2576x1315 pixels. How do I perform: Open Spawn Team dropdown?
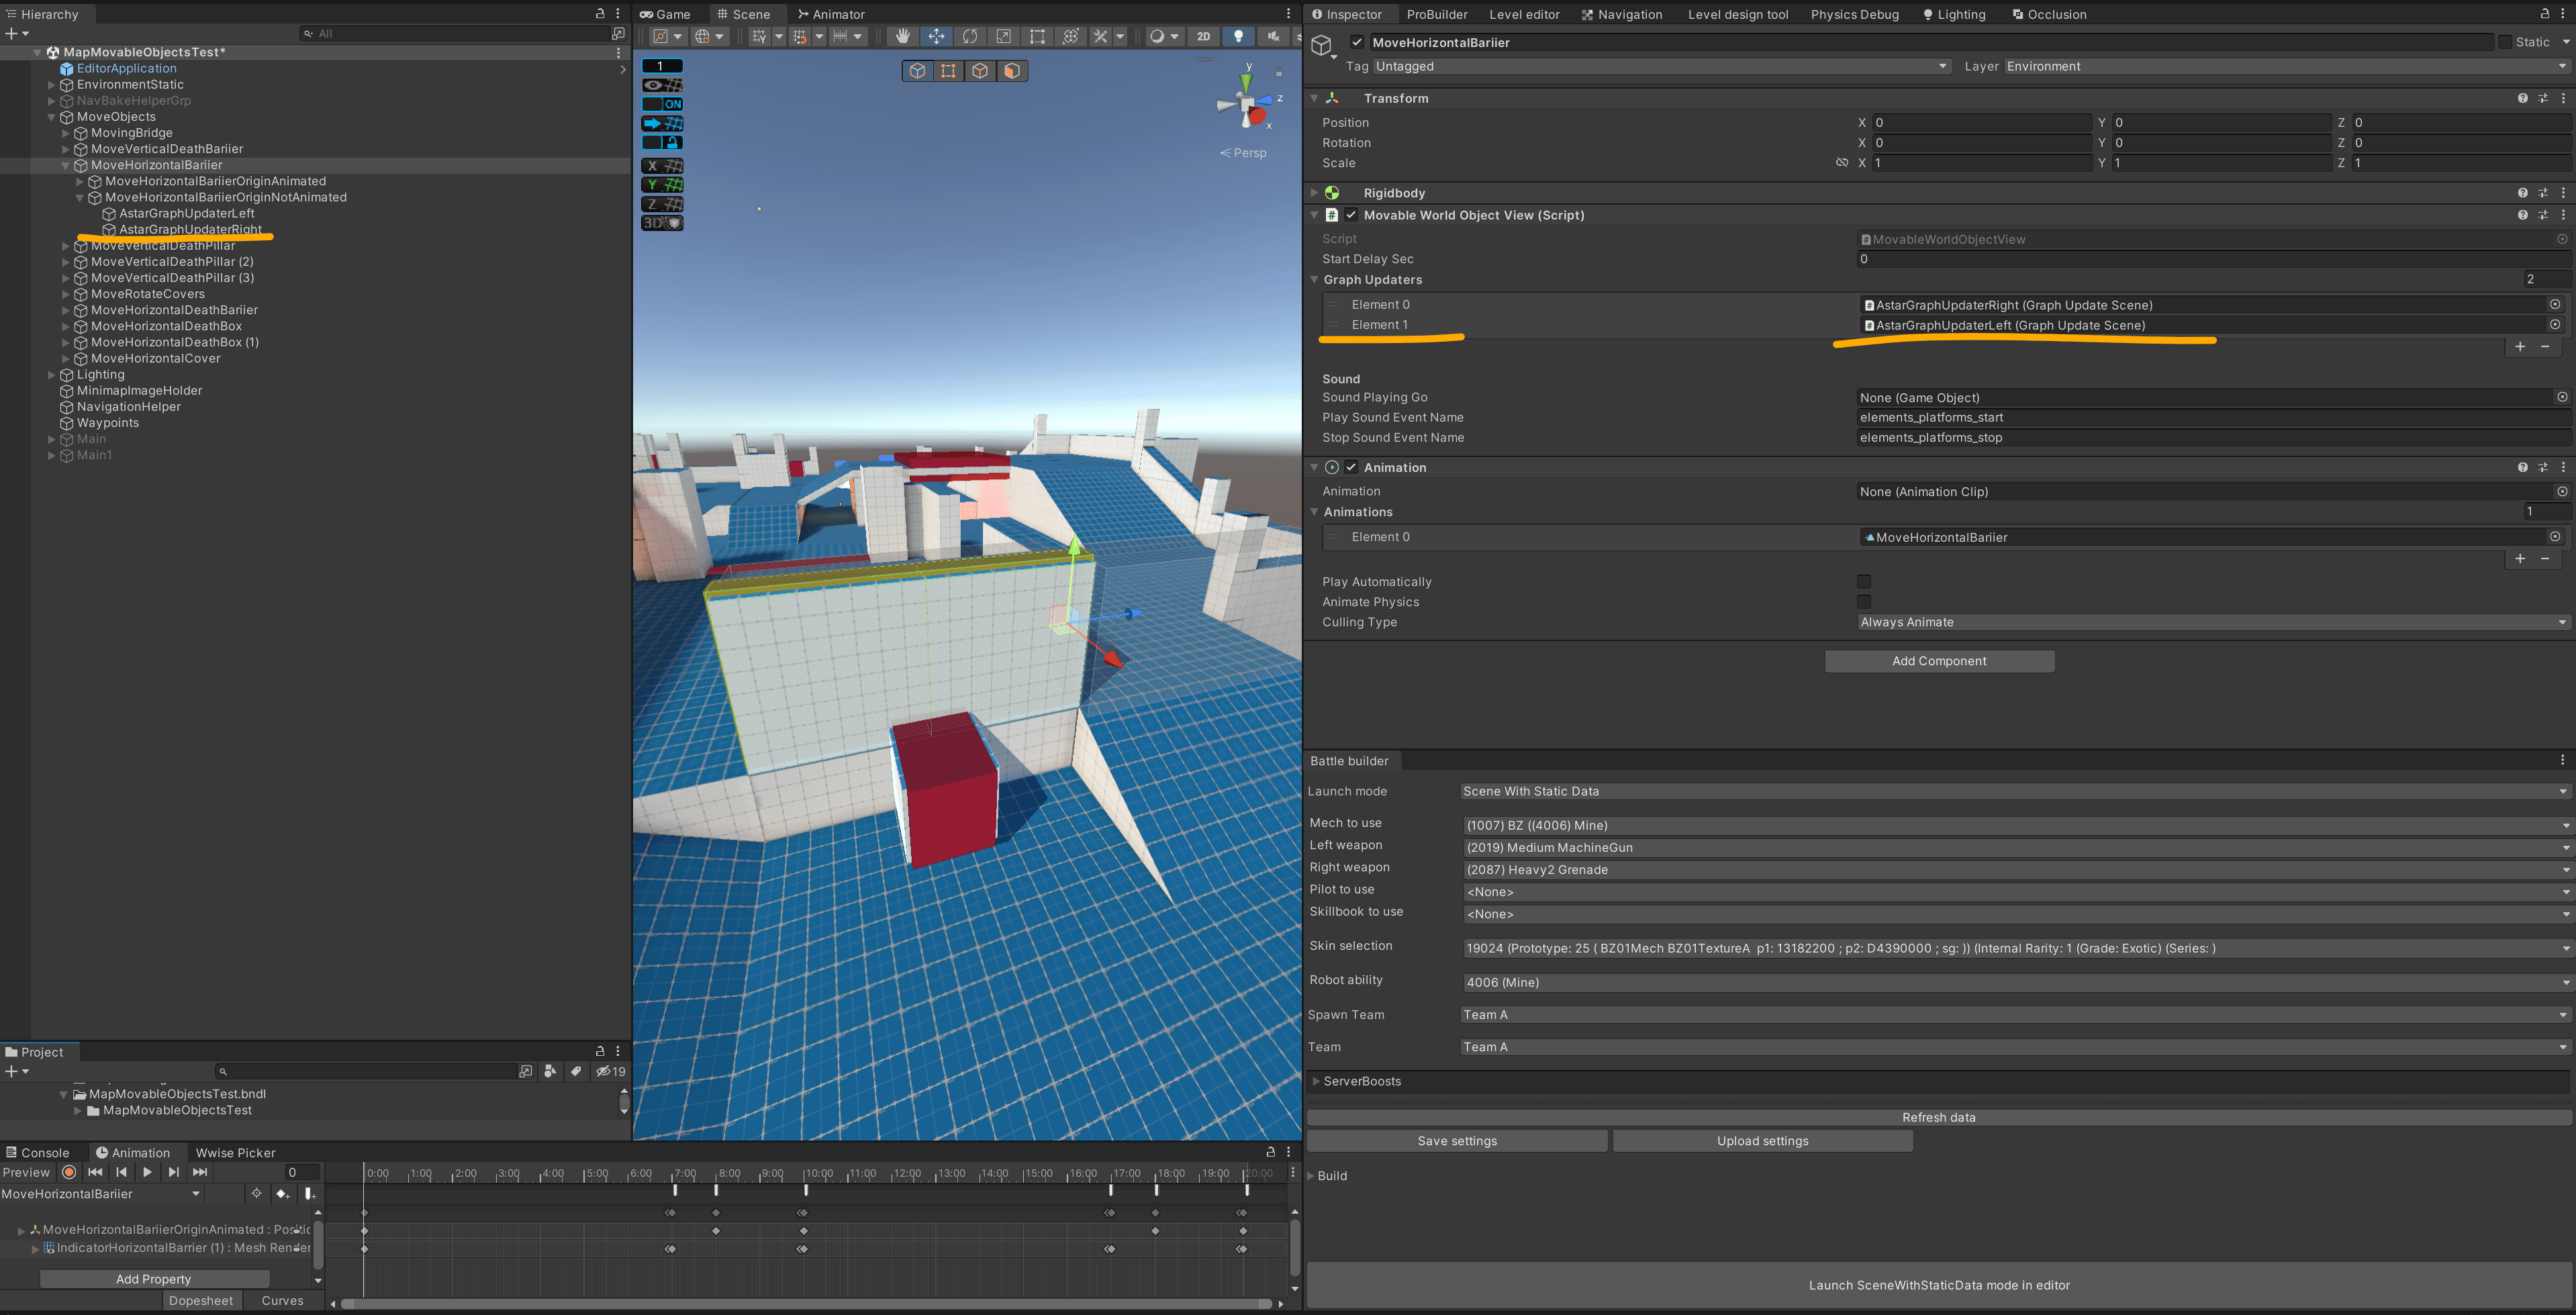2014,1014
